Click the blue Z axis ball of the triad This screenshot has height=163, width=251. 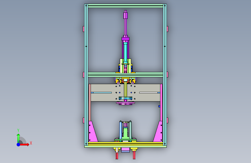tap(19, 144)
